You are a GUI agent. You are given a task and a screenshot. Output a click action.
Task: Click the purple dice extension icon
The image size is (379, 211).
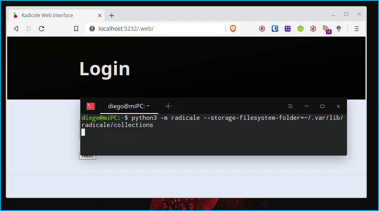[288, 29]
